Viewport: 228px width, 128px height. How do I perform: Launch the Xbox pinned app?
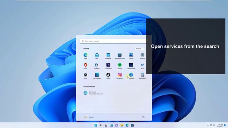85,76
